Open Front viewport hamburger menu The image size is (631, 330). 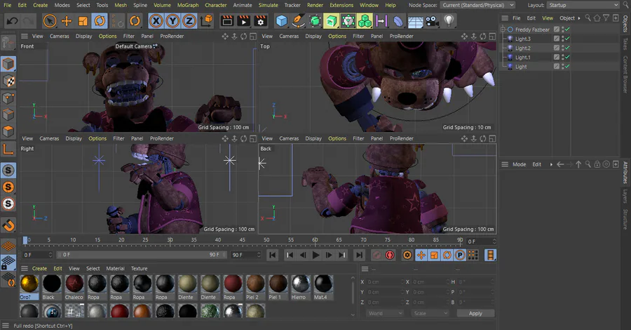click(x=25, y=36)
